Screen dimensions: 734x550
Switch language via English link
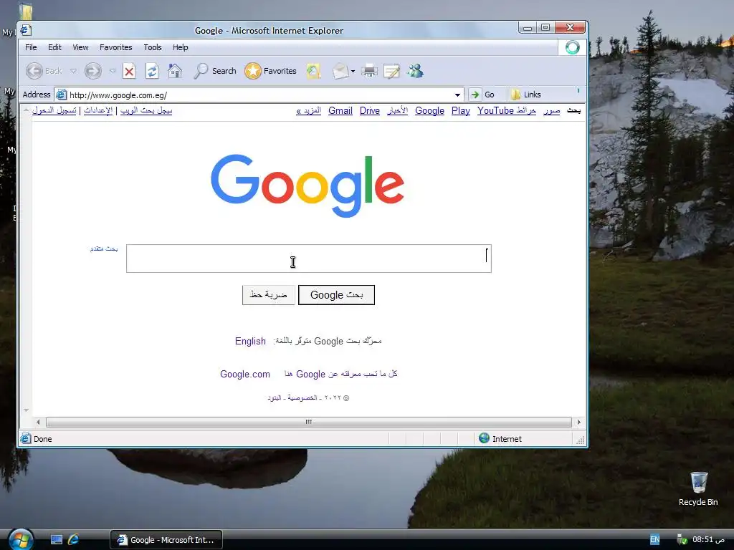pos(250,341)
